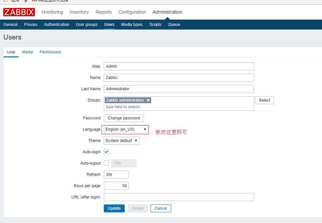Focus the URL (after login) field
The image size is (322, 223).
tap(179, 197)
